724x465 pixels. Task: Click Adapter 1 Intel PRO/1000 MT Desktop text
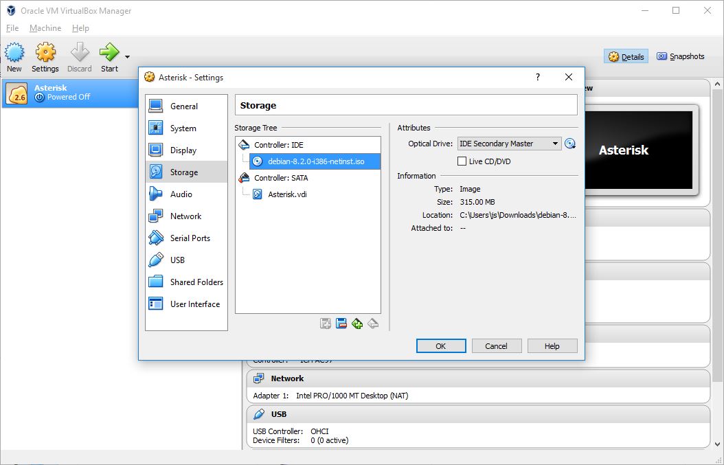click(x=330, y=396)
